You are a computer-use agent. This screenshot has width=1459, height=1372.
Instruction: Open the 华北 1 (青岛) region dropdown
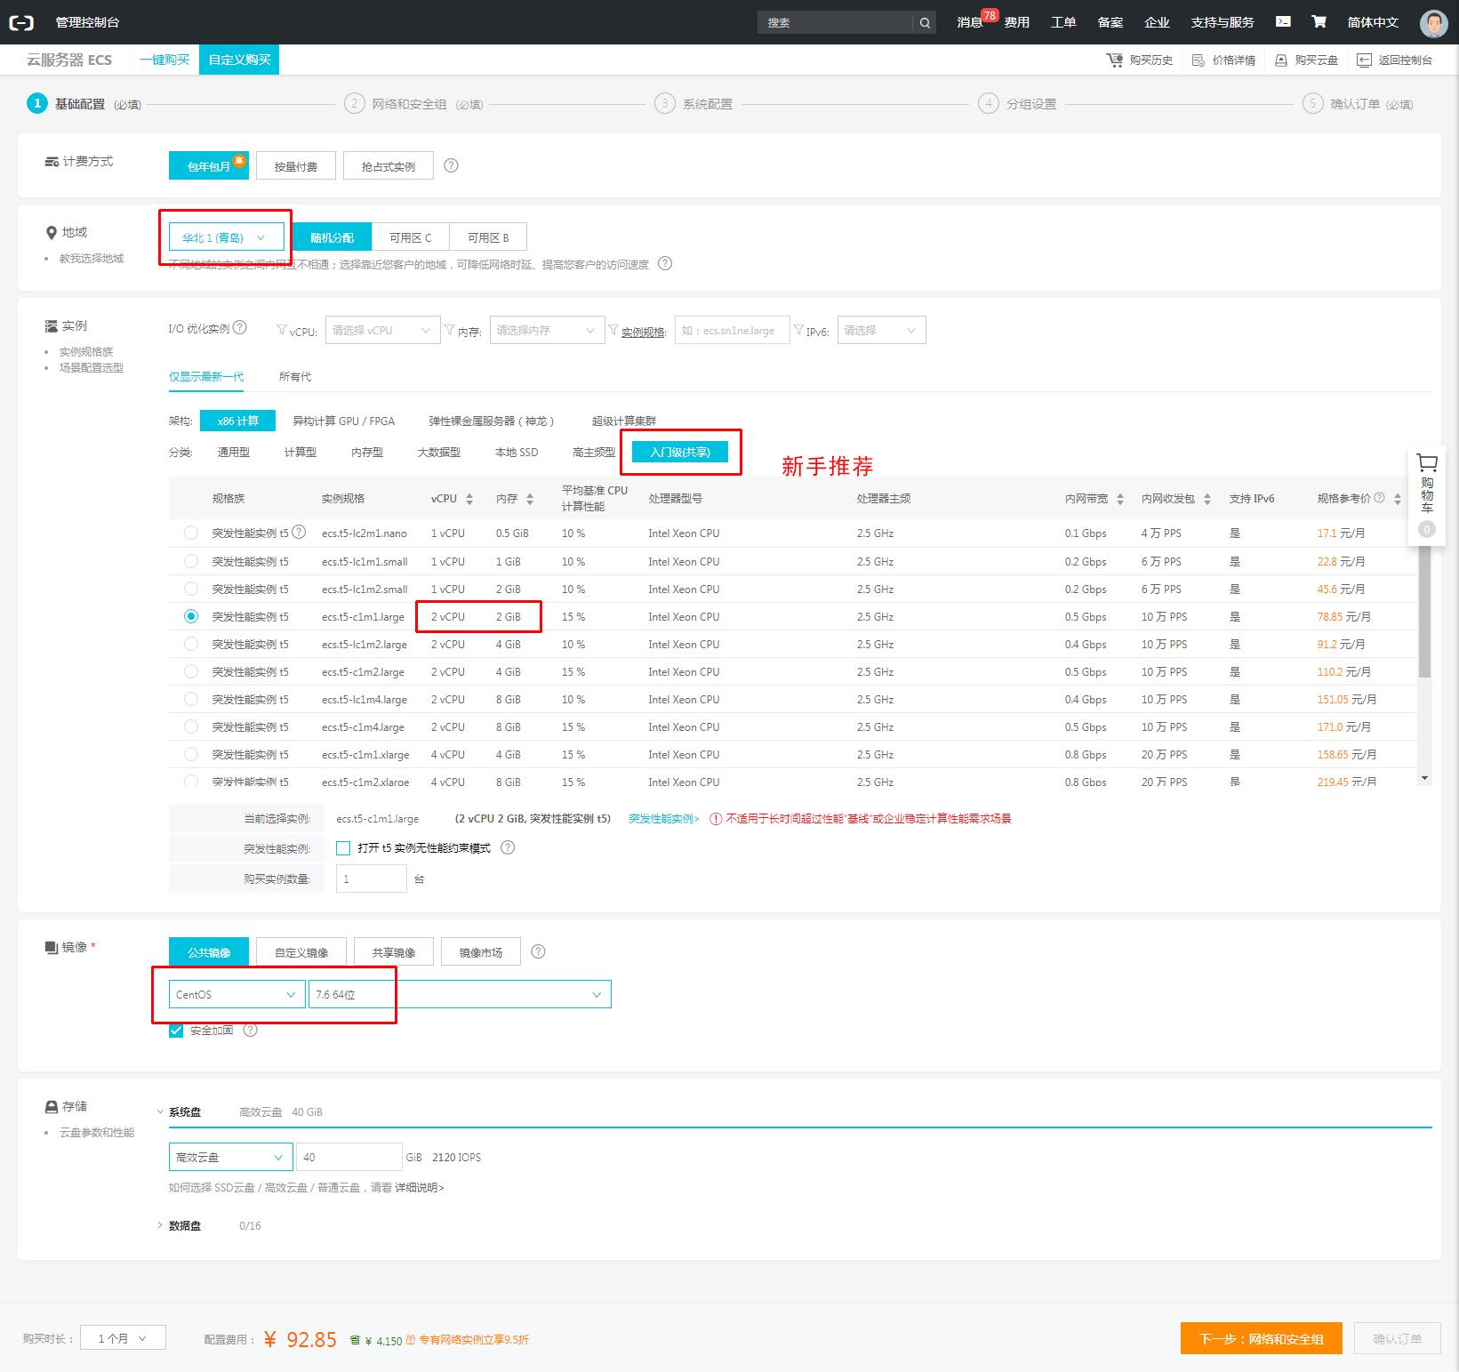coord(226,237)
